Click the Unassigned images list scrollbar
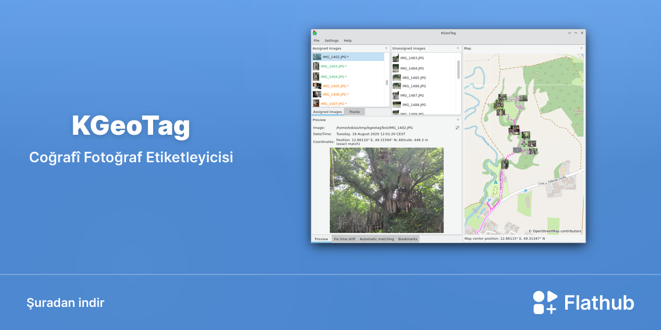Viewport: 661px width, 330px height. pos(458,70)
